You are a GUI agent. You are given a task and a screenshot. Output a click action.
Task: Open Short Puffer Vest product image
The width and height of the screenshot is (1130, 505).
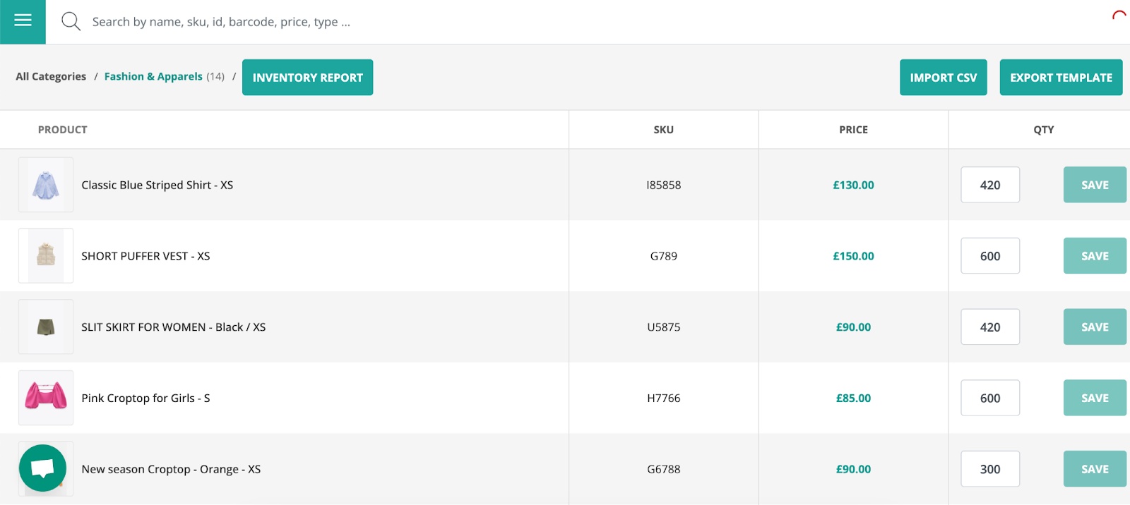46,256
